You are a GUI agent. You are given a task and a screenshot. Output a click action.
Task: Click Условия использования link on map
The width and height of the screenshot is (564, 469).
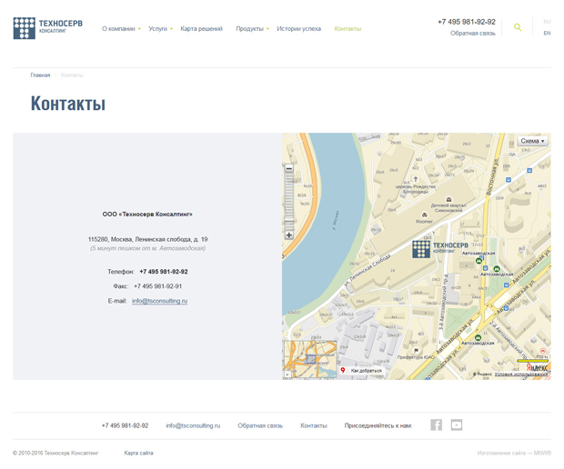tap(521, 374)
